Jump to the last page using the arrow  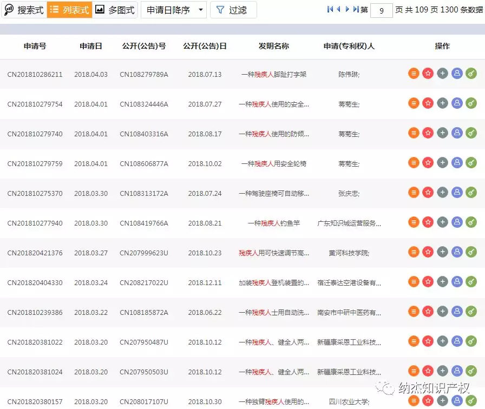tap(355, 9)
